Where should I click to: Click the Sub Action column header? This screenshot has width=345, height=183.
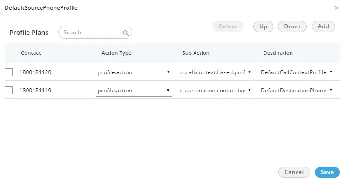click(x=196, y=53)
